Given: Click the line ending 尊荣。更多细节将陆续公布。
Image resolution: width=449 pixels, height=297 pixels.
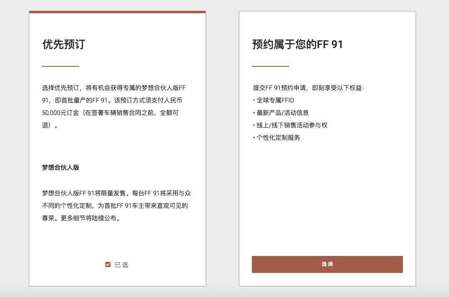Looking at the screenshot, I should tap(82, 218).
